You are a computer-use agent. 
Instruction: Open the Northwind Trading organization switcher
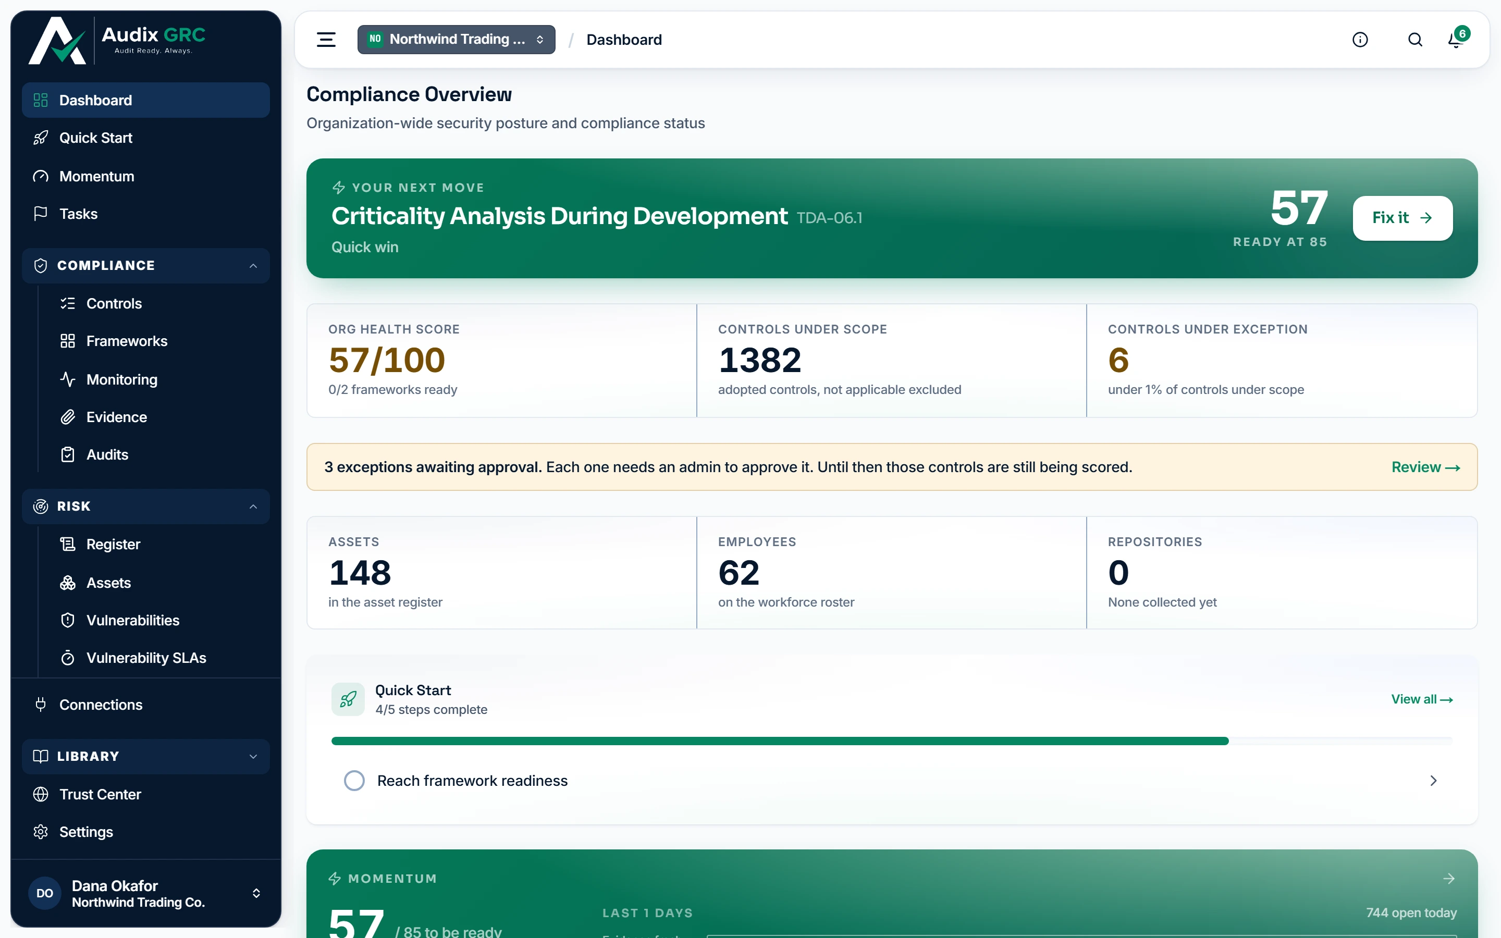click(457, 40)
